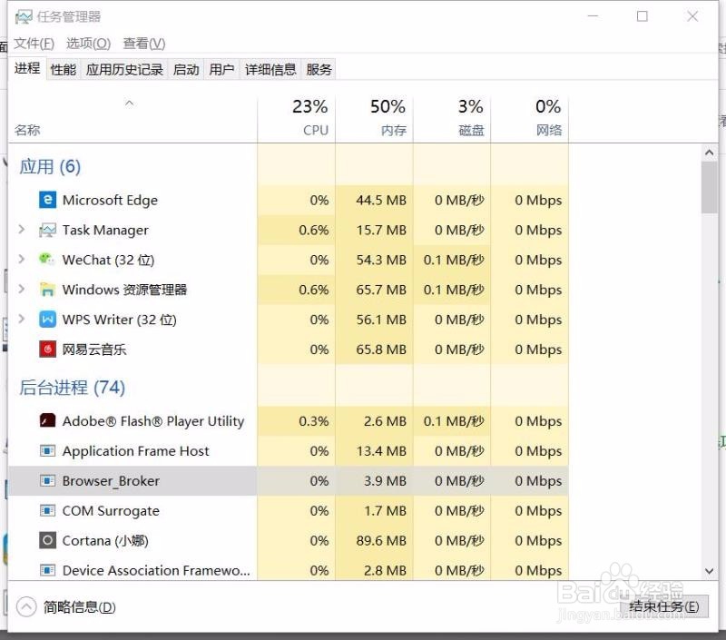
Task: Click the WPS Writer app icon
Action: click(47, 320)
